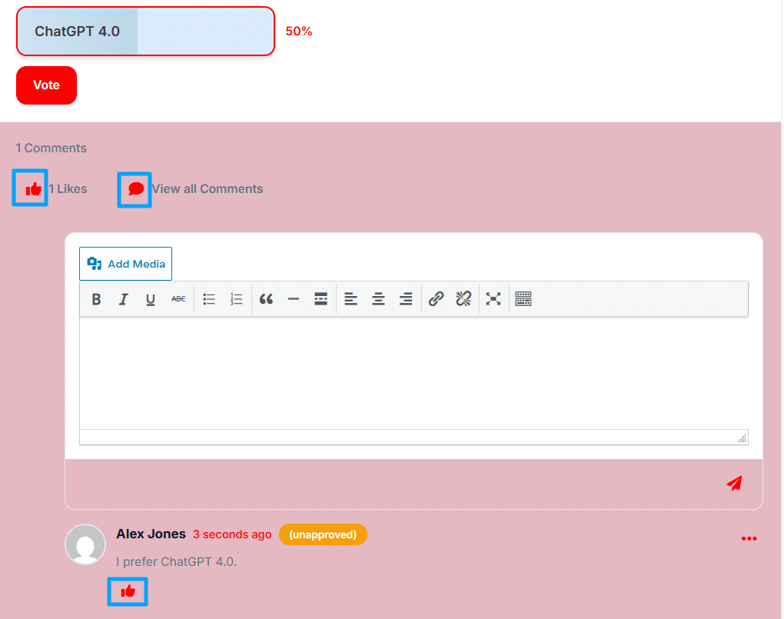Click the unapproved status badge
Viewport: 784px width, 619px height.
pyautogui.click(x=323, y=534)
